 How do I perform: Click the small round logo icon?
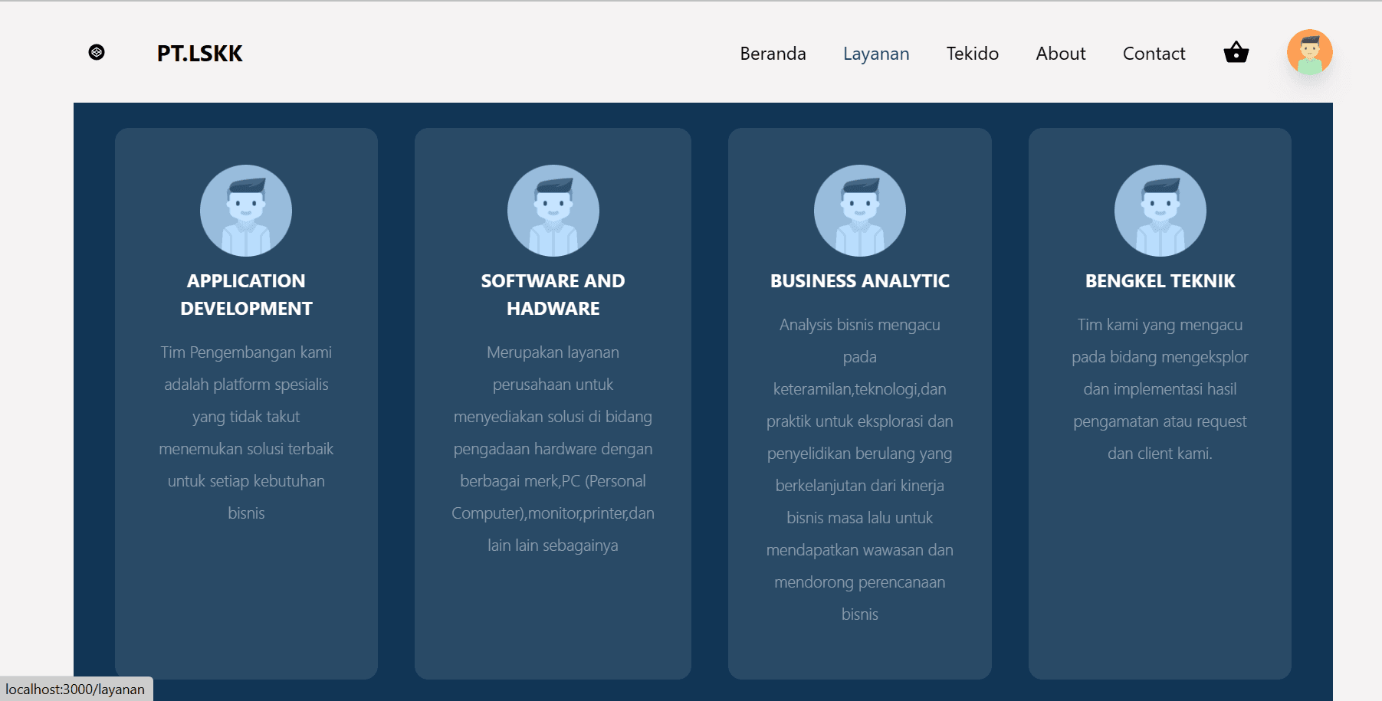click(97, 52)
